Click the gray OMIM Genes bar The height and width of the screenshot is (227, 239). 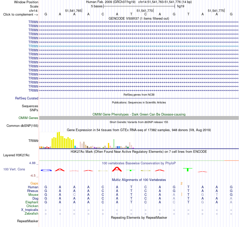click(x=139, y=118)
